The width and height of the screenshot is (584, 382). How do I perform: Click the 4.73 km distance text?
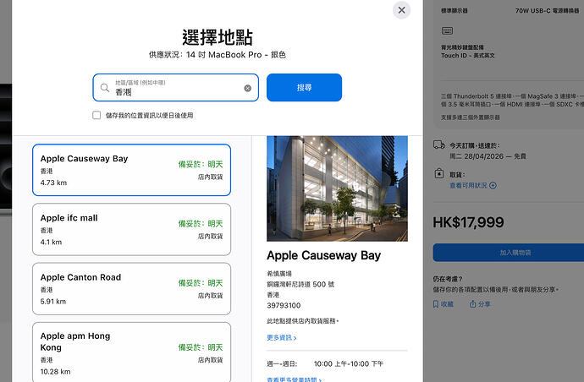click(53, 183)
